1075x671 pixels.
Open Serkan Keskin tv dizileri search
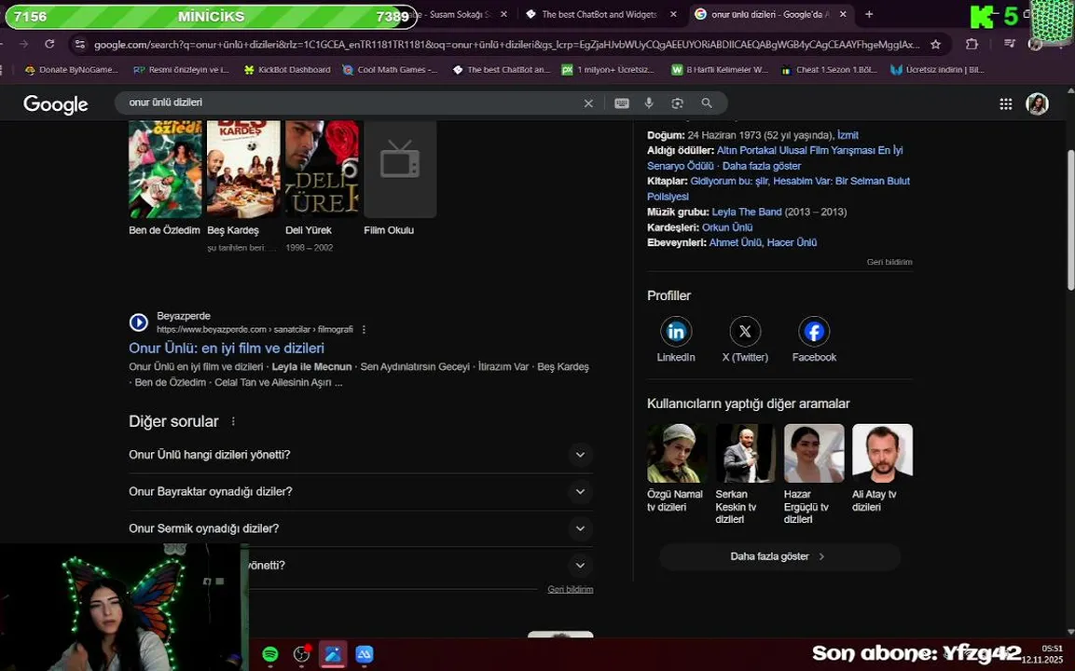tap(745, 474)
